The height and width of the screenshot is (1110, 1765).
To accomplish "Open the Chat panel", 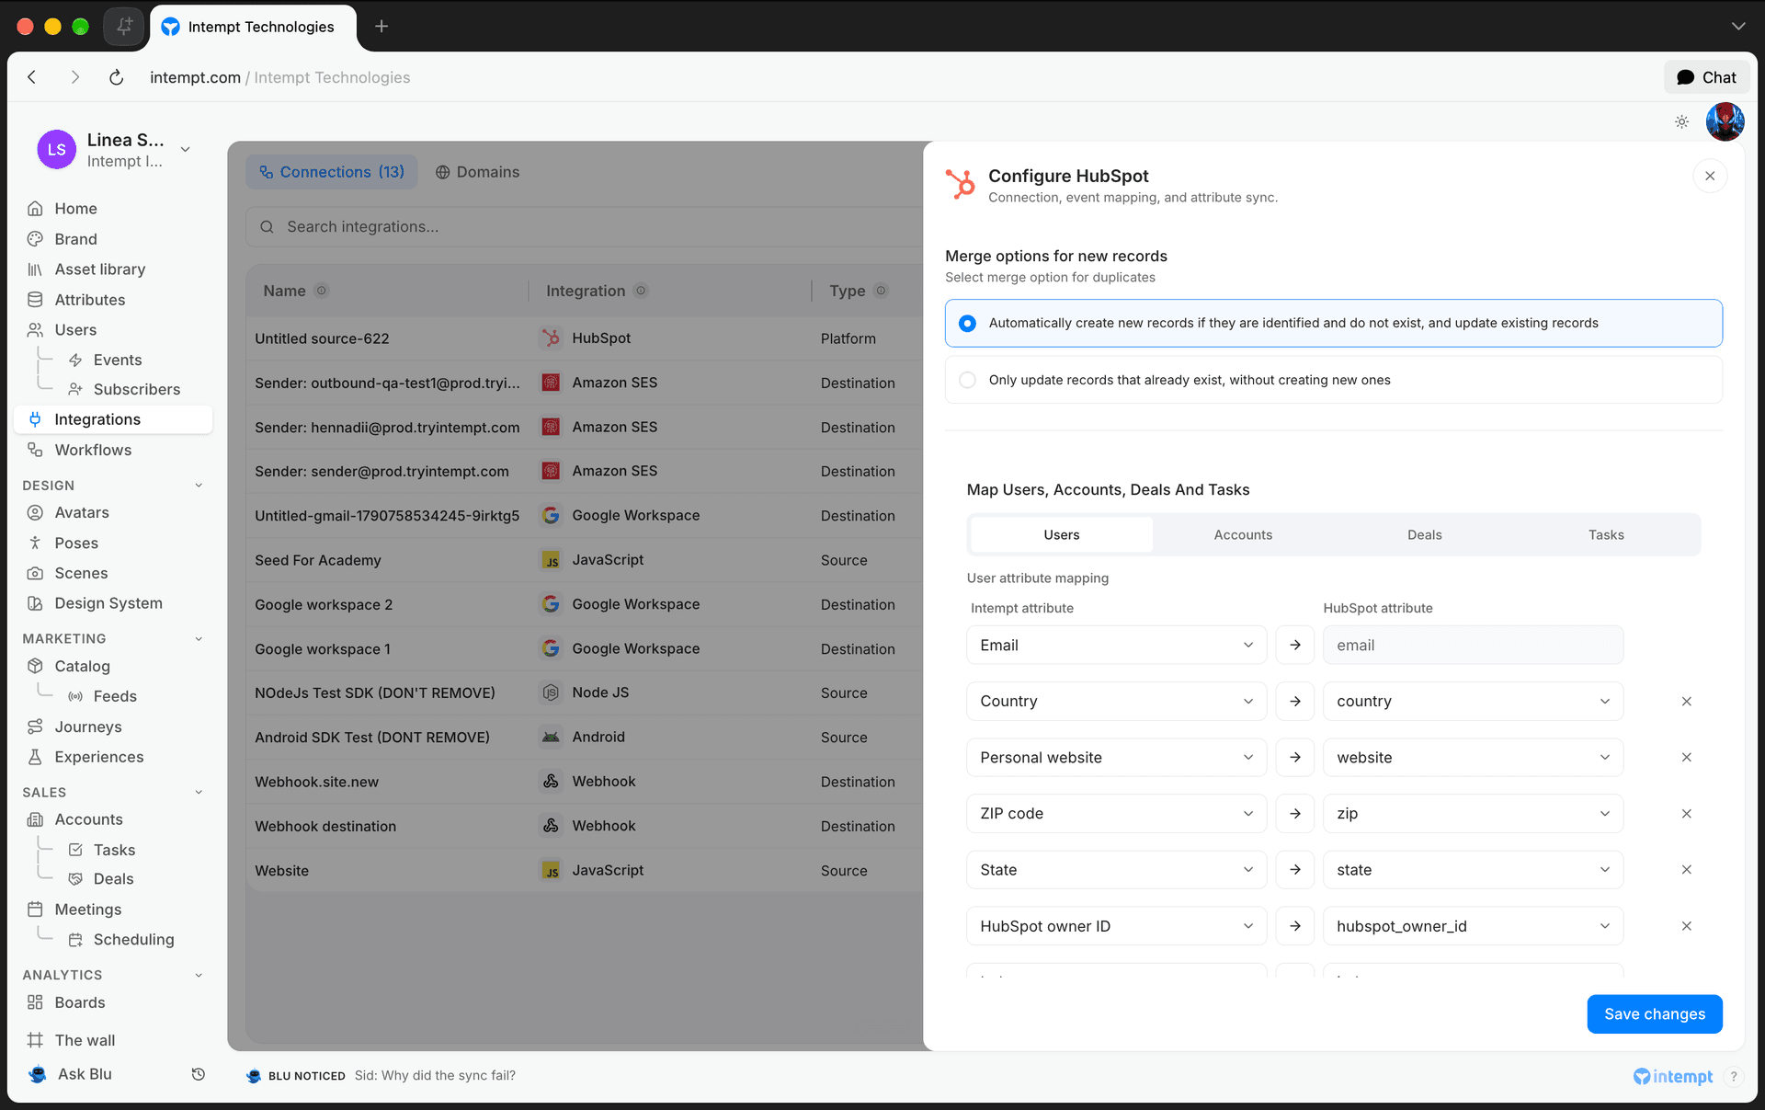I will 1706,77.
